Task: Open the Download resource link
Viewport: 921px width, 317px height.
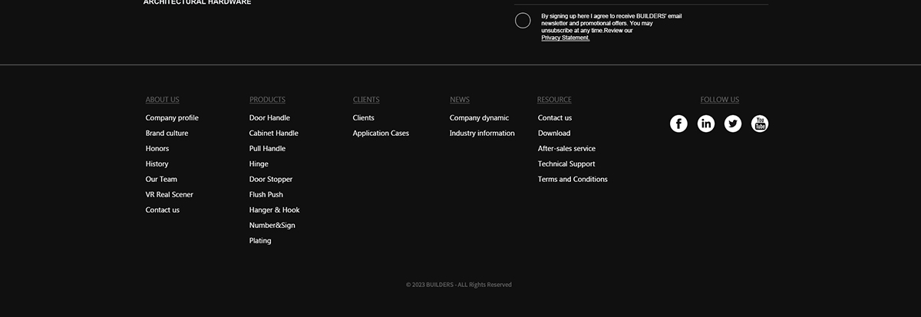Action: pyautogui.click(x=554, y=134)
